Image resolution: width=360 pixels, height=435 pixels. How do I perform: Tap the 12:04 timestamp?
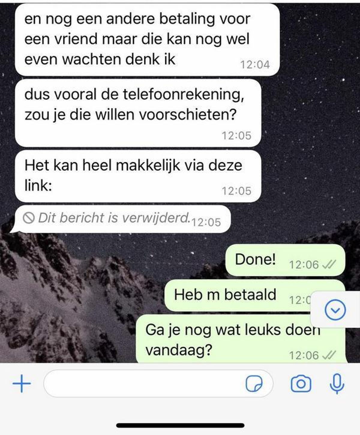tap(255, 64)
